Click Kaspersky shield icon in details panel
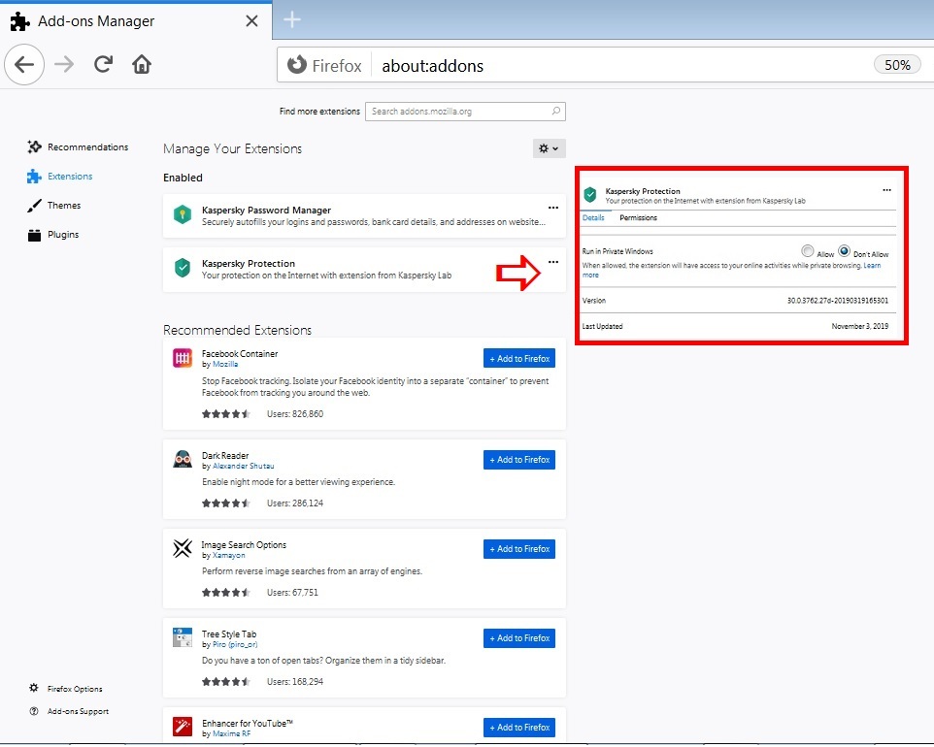Viewport: 934px width, 747px height. 590,194
